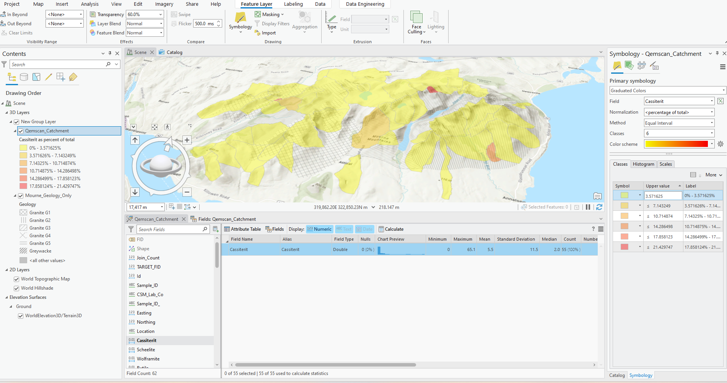Turn off the World Topographic Map layer

coord(16,279)
